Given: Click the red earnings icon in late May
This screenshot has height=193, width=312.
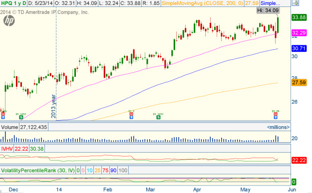Looking at the screenshot, I should pos(276,114).
